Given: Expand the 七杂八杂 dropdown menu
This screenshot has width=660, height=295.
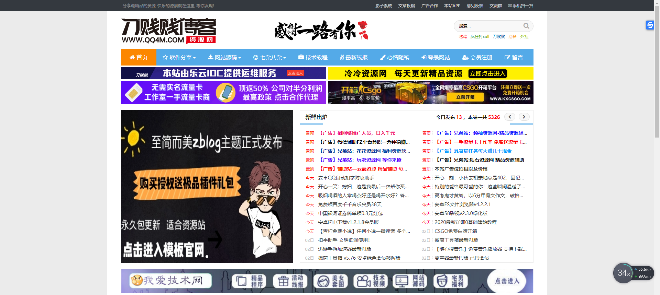Looking at the screenshot, I should click(x=269, y=58).
